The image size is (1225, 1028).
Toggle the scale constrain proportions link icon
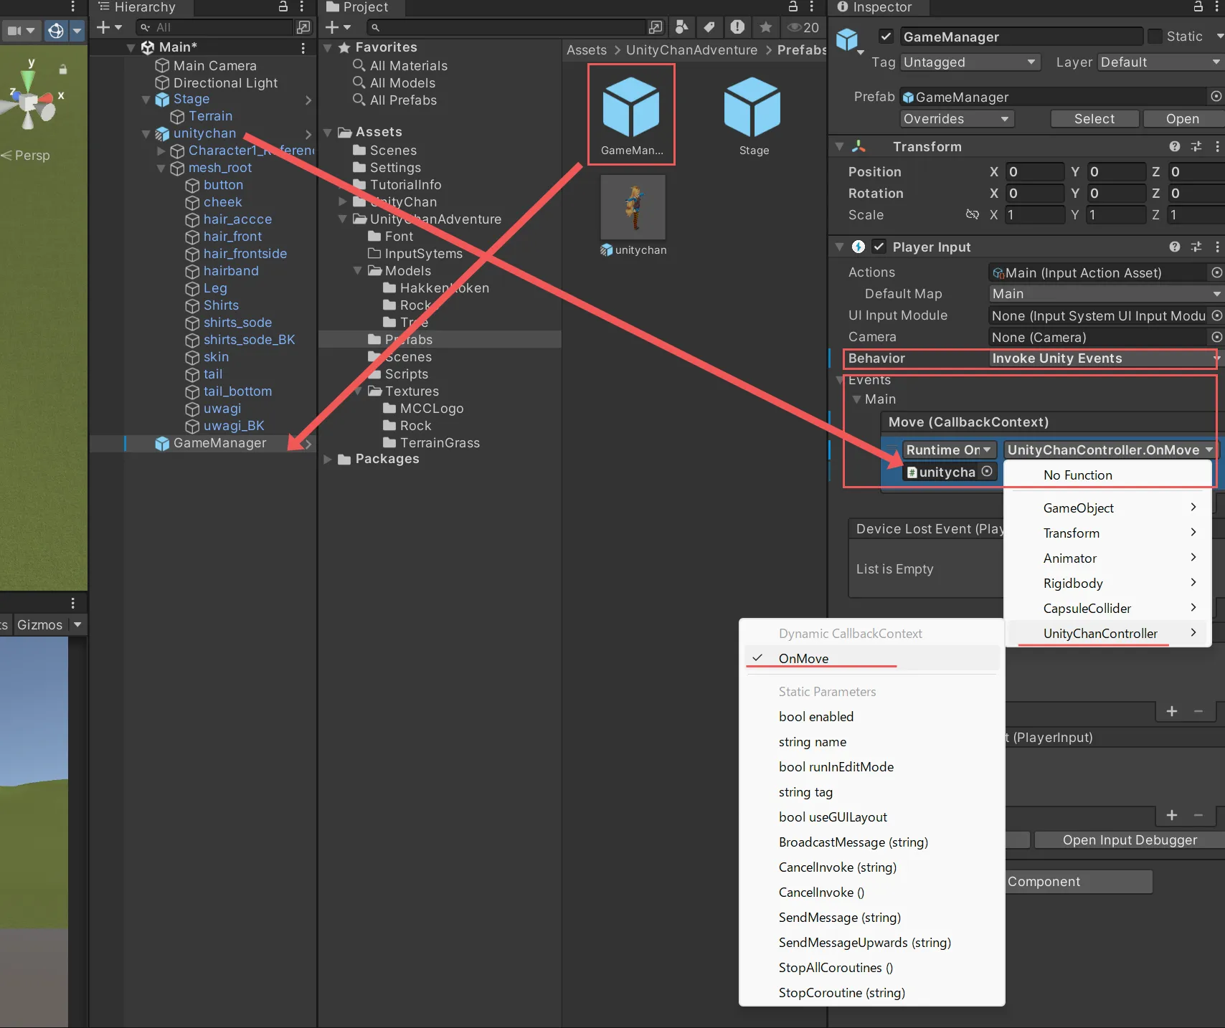[x=973, y=214]
